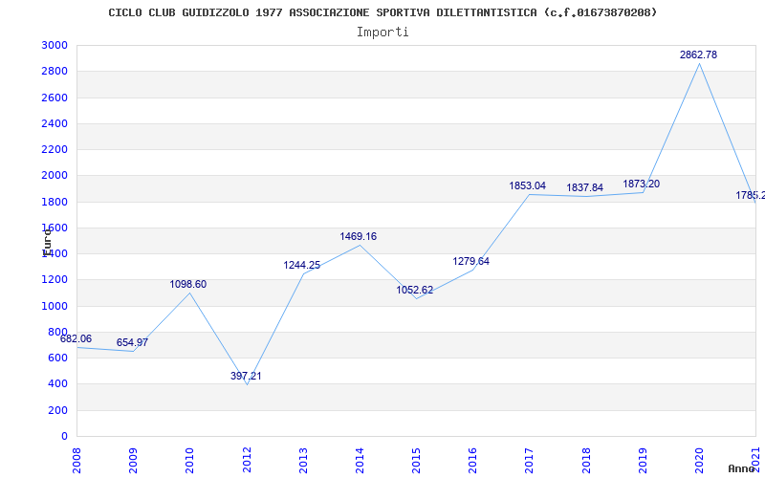Click the 2862.78 peak data label
The height and width of the screenshot is (478, 765).
pyautogui.click(x=698, y=54)
